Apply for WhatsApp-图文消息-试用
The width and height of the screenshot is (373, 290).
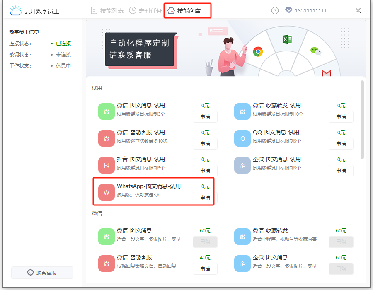point(205,197)
